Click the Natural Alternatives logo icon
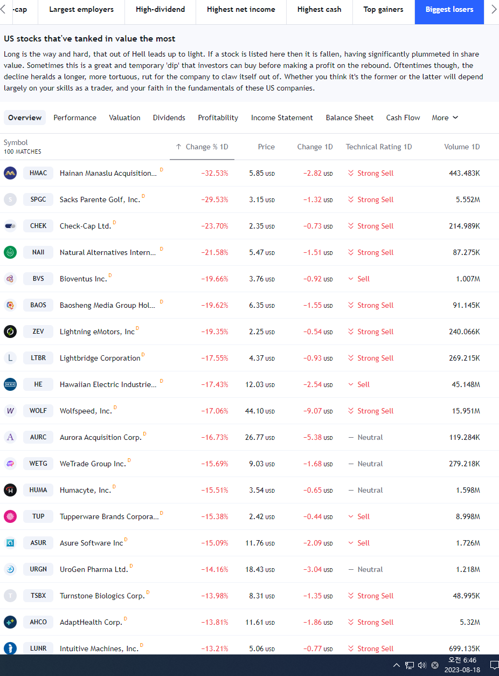 pyautogui.click(x=10, y=252)
